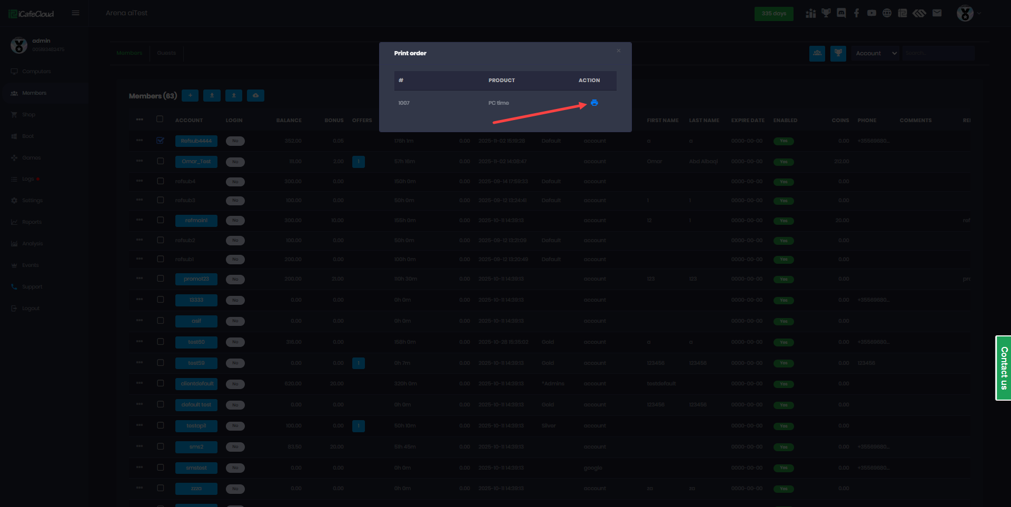The image size is (1011, 507).
Task: Open the YouTube icon in the header
Action: tap(872, 13)
